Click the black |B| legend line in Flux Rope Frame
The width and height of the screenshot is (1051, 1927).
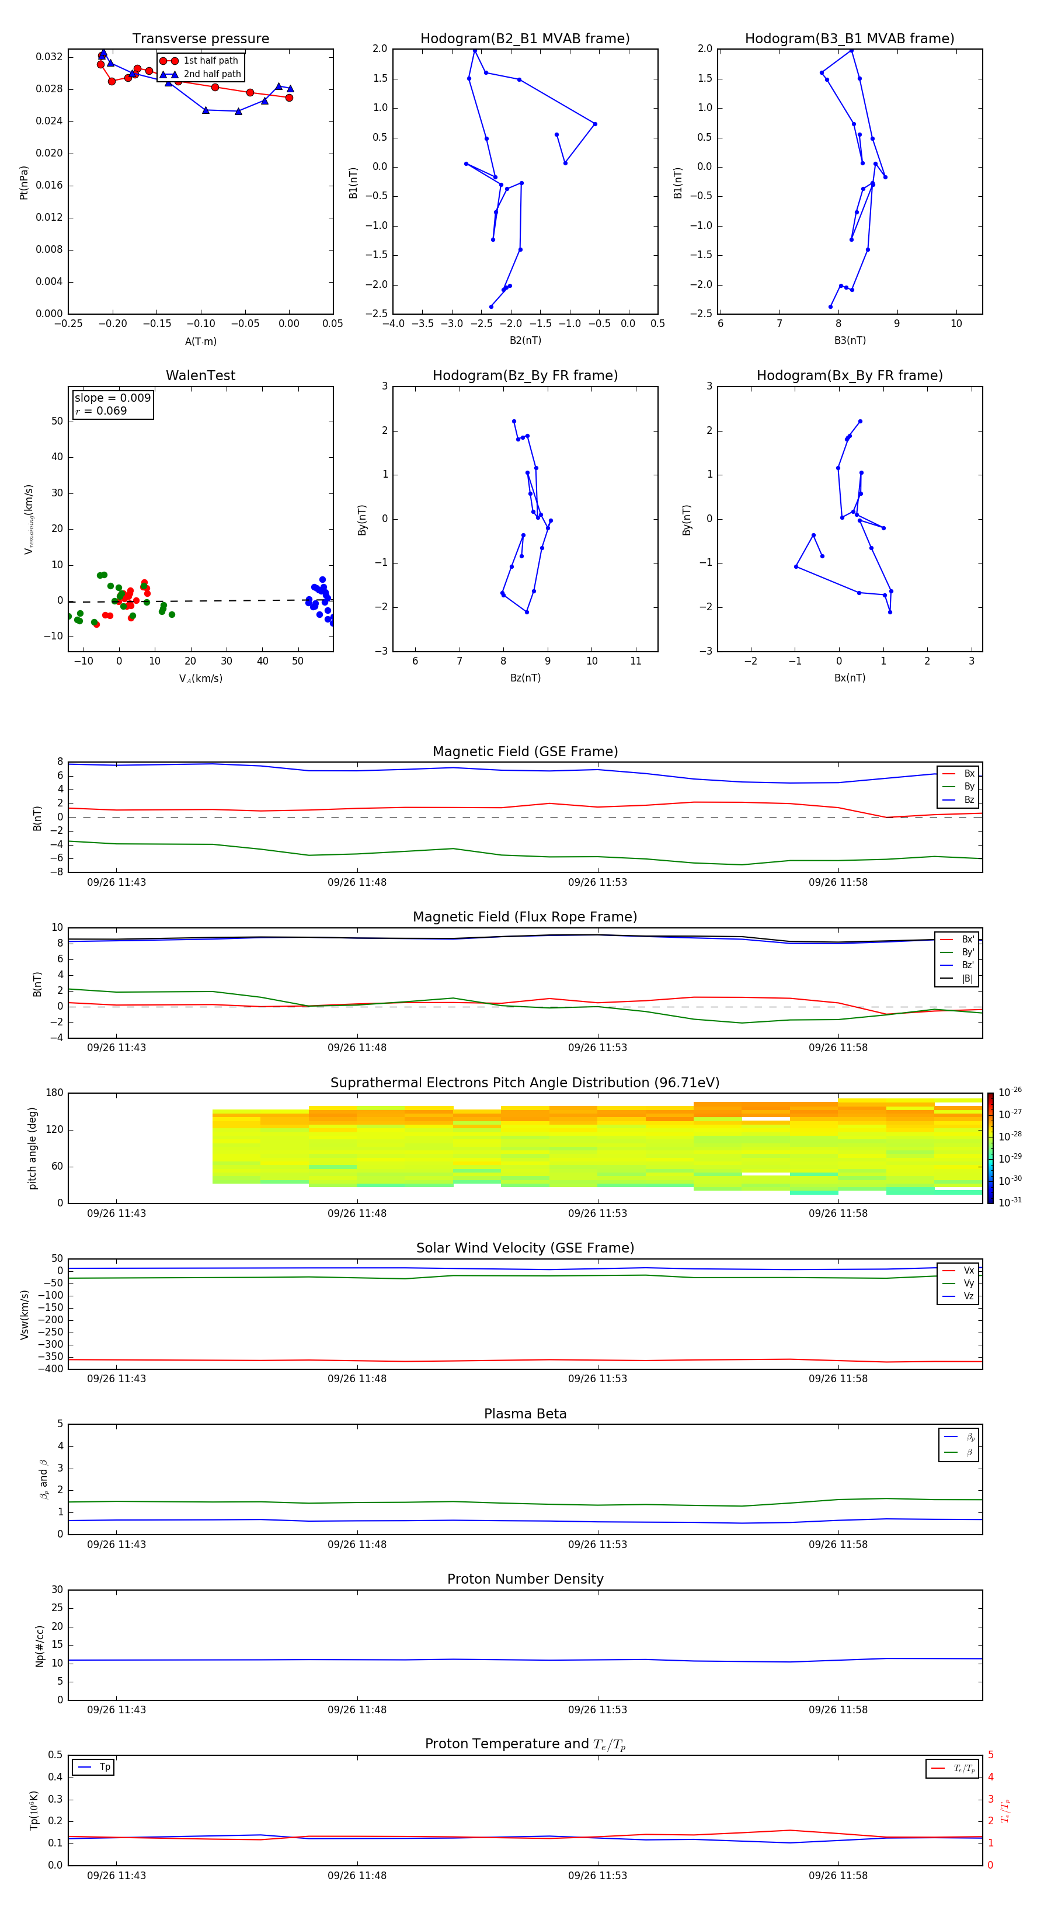(946, 979)
